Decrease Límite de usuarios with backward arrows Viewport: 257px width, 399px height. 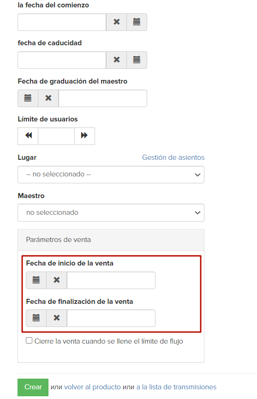point(28,136)
